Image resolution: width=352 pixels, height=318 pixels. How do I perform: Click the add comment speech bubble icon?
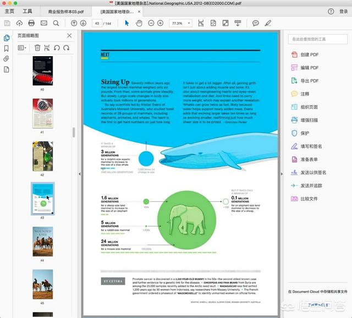256,23
